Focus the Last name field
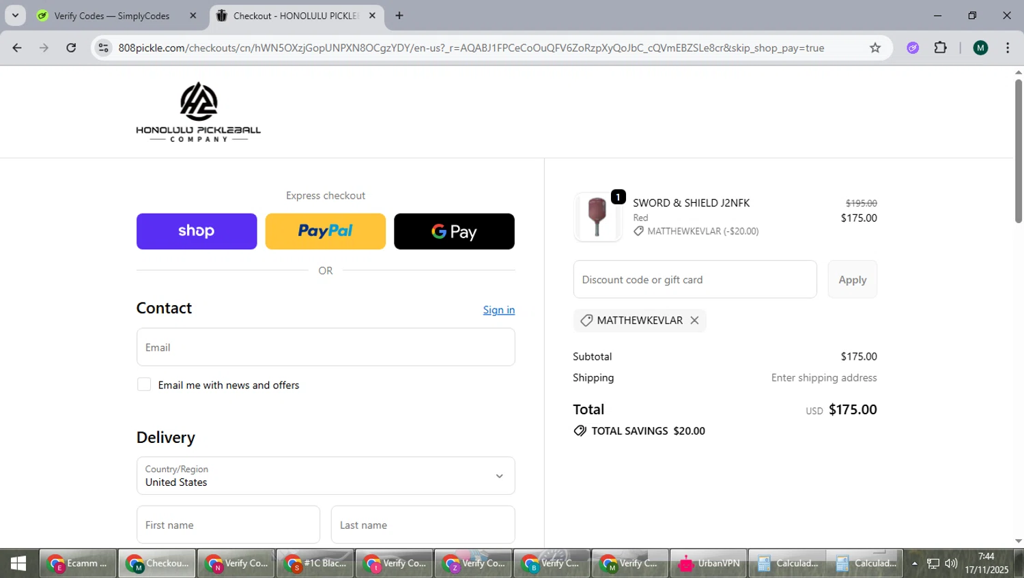Screen dimensions: 1024x578 point(423,525)
